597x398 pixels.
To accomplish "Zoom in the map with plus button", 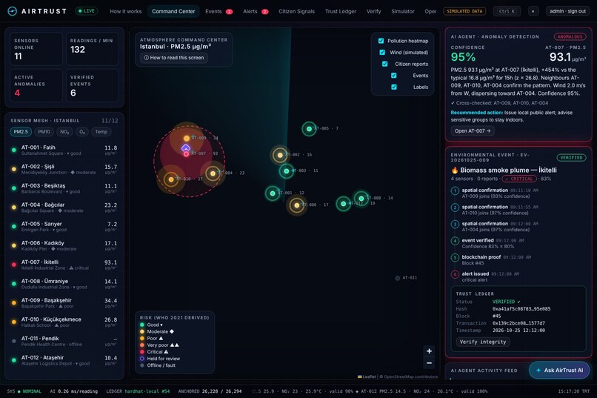I will tap(429, 351).
